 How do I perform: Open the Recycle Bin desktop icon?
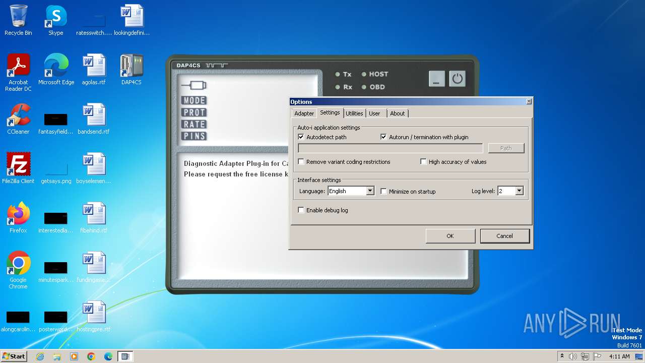[x=18, y=20]
